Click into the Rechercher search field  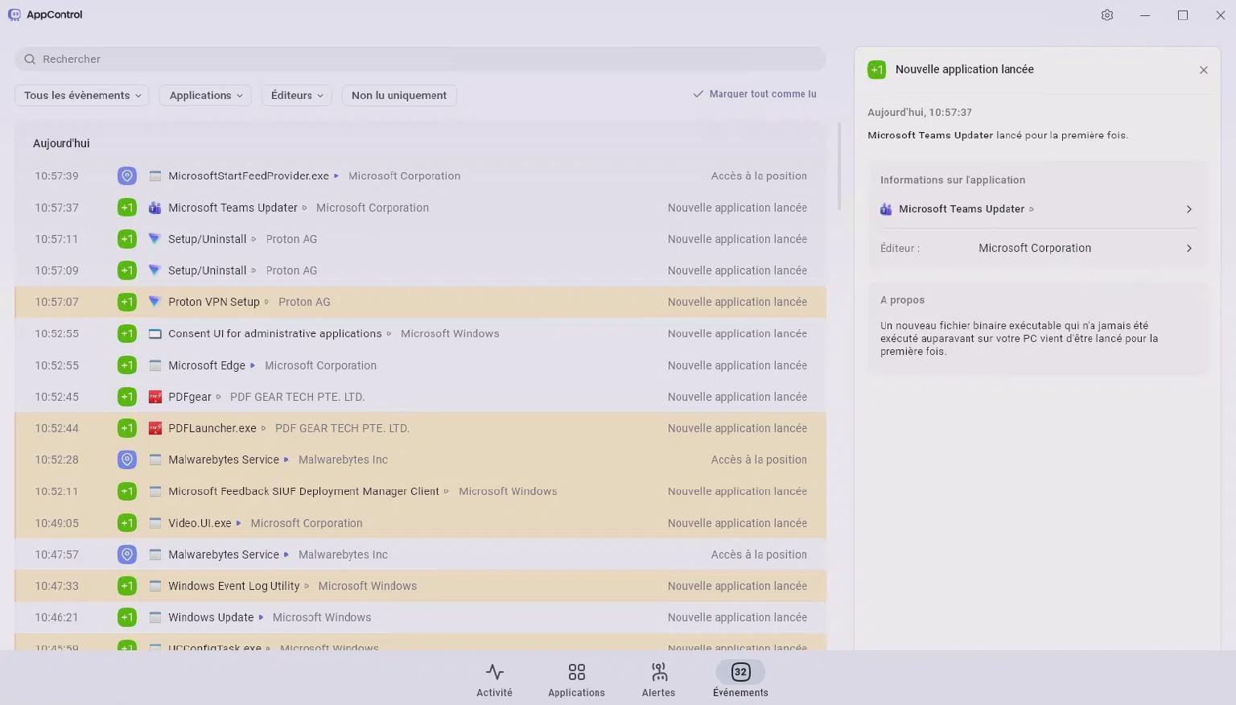[x=420, y=59]
